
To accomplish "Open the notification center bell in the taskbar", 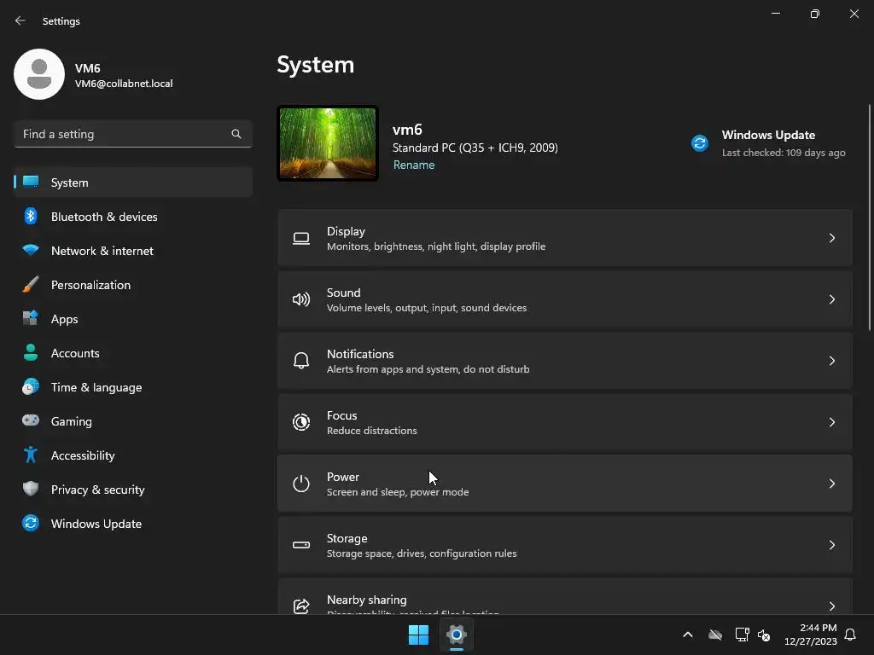I will point(850,635).
